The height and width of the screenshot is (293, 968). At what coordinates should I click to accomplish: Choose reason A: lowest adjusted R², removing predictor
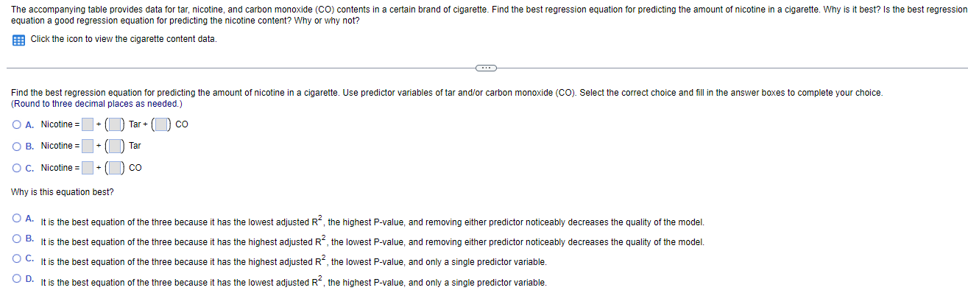[16, 219]
